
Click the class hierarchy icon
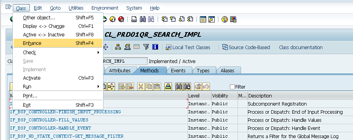tap(118, 47)
